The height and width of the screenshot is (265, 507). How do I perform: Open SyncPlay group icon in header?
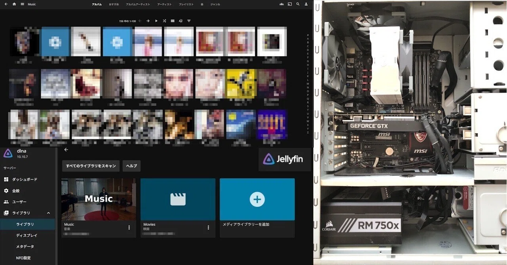click(282, 4)
